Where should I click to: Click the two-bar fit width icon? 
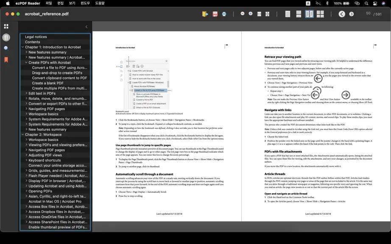(x=259, y=14)
